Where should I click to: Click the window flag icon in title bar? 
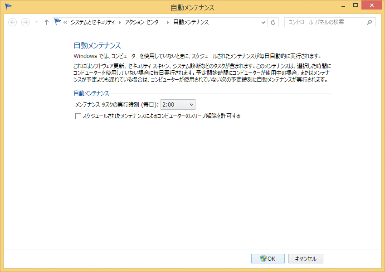8,7
